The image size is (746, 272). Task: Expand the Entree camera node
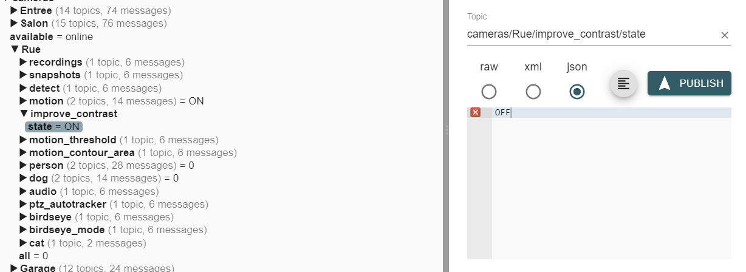click(x=15, y=10)
